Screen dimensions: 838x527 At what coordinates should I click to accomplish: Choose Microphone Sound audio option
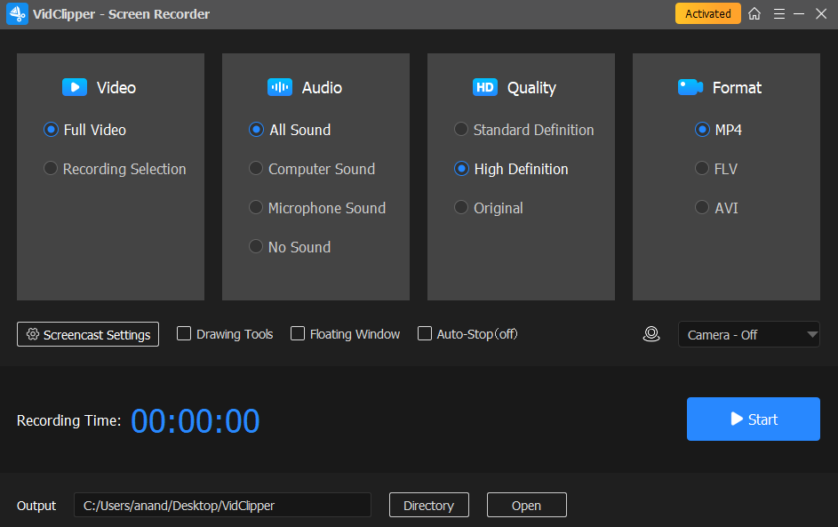pos(256,208)
